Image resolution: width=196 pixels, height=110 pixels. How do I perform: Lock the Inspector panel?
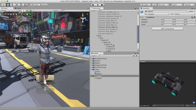(192, 9)
